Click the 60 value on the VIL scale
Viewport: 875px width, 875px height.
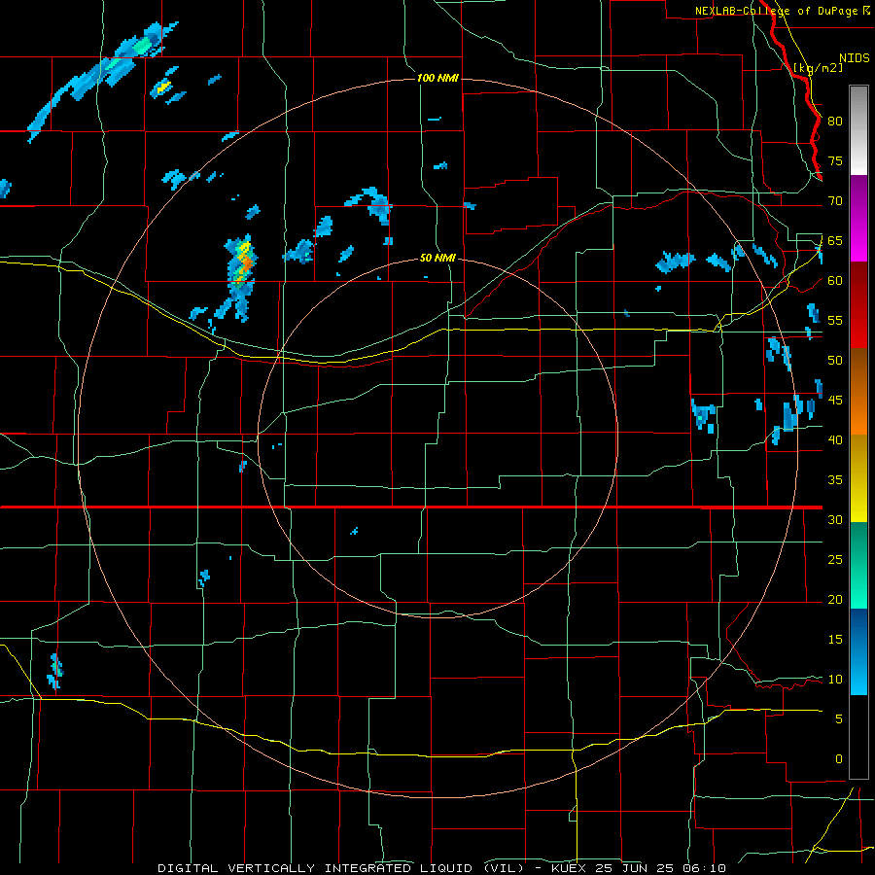tap(835, 281)
